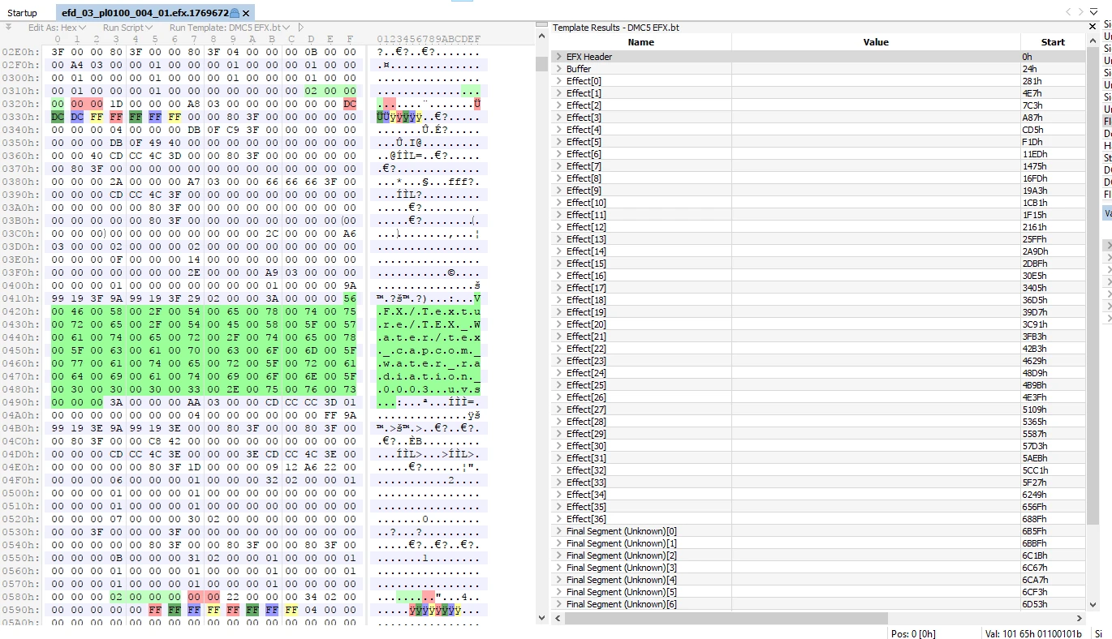The height and width of the screenshot is (639, 1112).
Task: Click the start value 1CB1h
Action: (x=1034, y=203)
